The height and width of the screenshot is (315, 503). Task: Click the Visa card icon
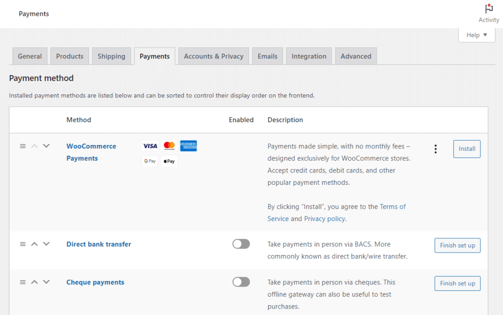150,145
